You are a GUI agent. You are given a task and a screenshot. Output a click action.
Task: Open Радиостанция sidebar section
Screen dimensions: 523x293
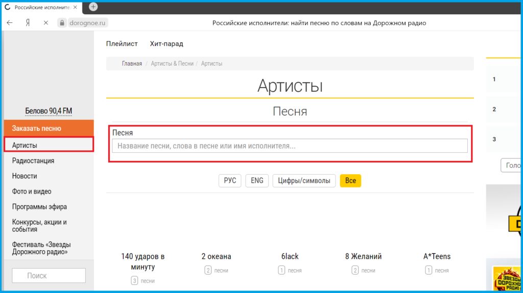pyautogui.click(x=33, y=161)
